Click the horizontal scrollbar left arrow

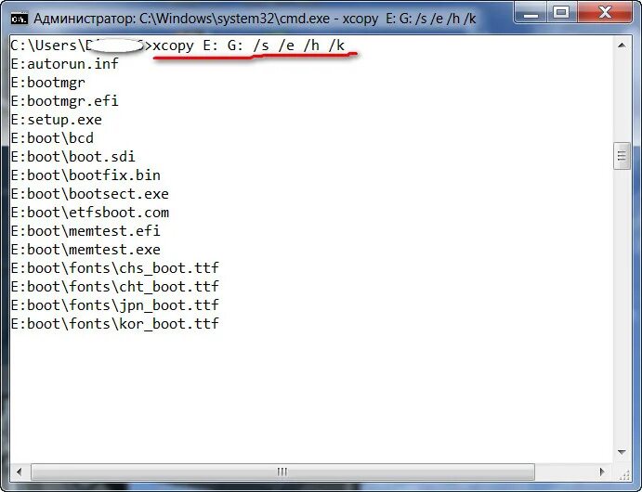coord(20,472)
